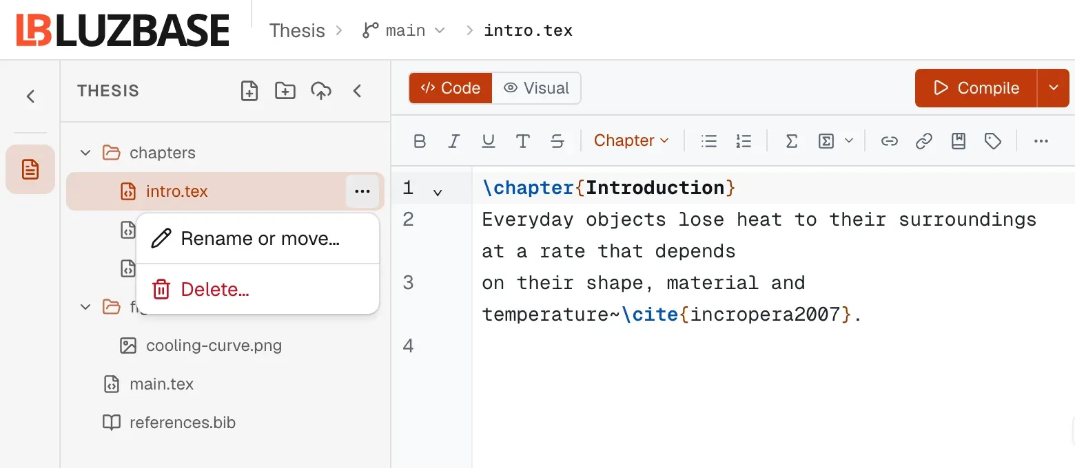
Task: Choose Delete… from the context menu
Action: [x=258, y=290]
